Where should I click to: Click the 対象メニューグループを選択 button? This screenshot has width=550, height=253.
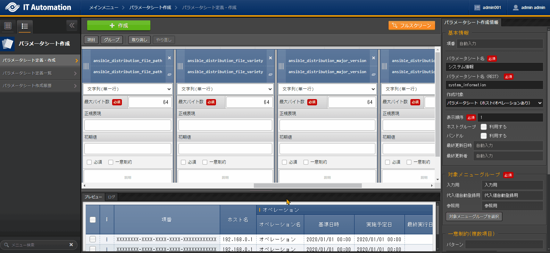click(x=474, y=217)
